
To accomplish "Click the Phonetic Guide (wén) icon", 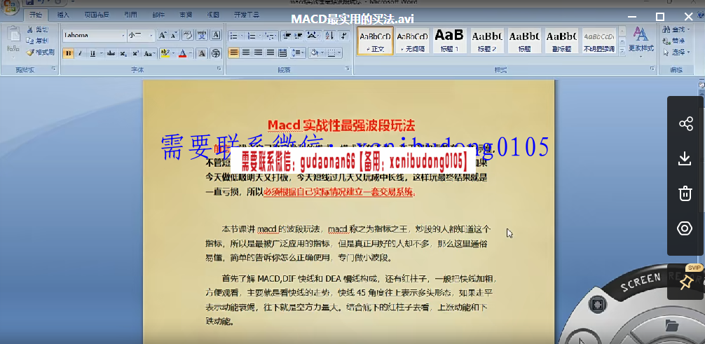I will [203, 35].
